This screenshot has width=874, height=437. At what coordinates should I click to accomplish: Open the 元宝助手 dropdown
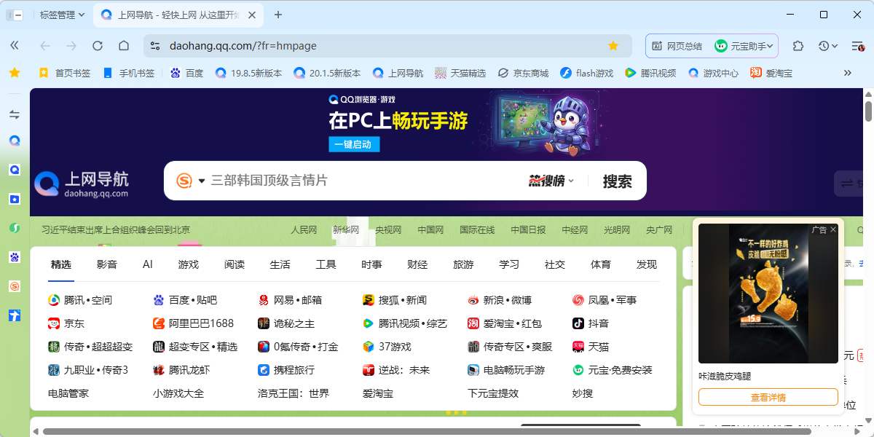(744, 46)
